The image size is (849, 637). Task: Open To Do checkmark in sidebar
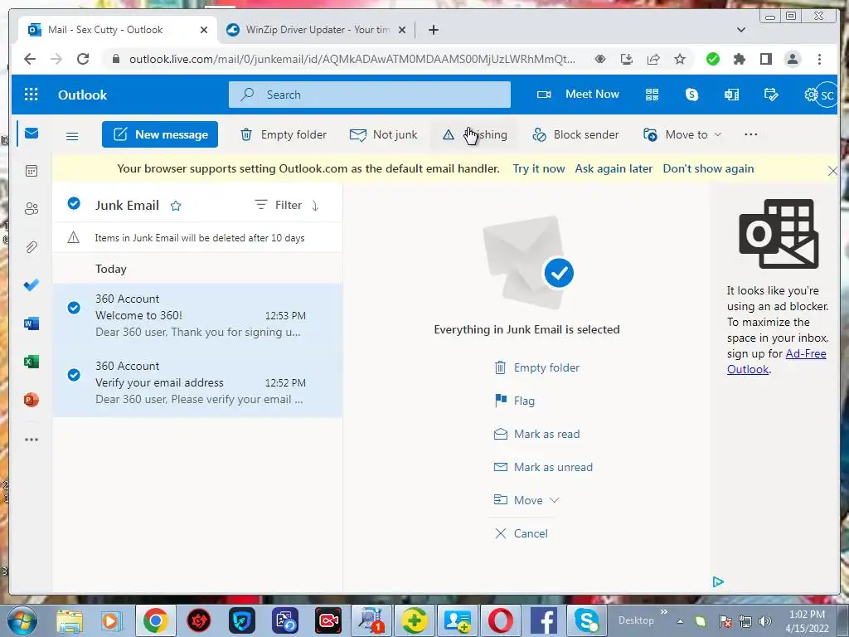tap(32, 285)
